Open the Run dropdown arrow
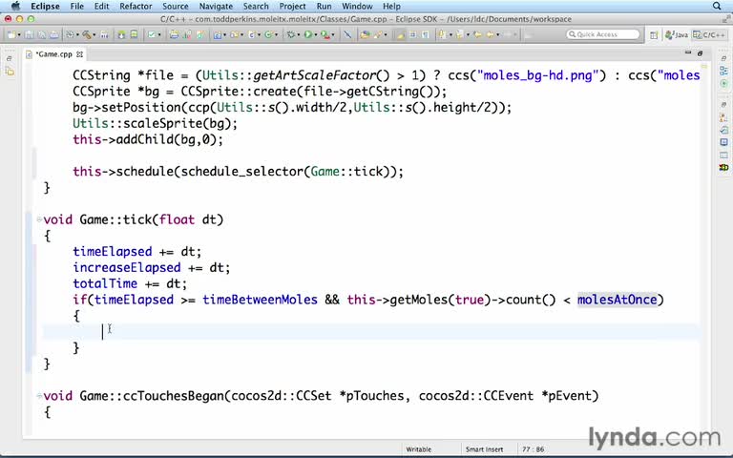Screen dimensions: 733x458 coord(316,35)
